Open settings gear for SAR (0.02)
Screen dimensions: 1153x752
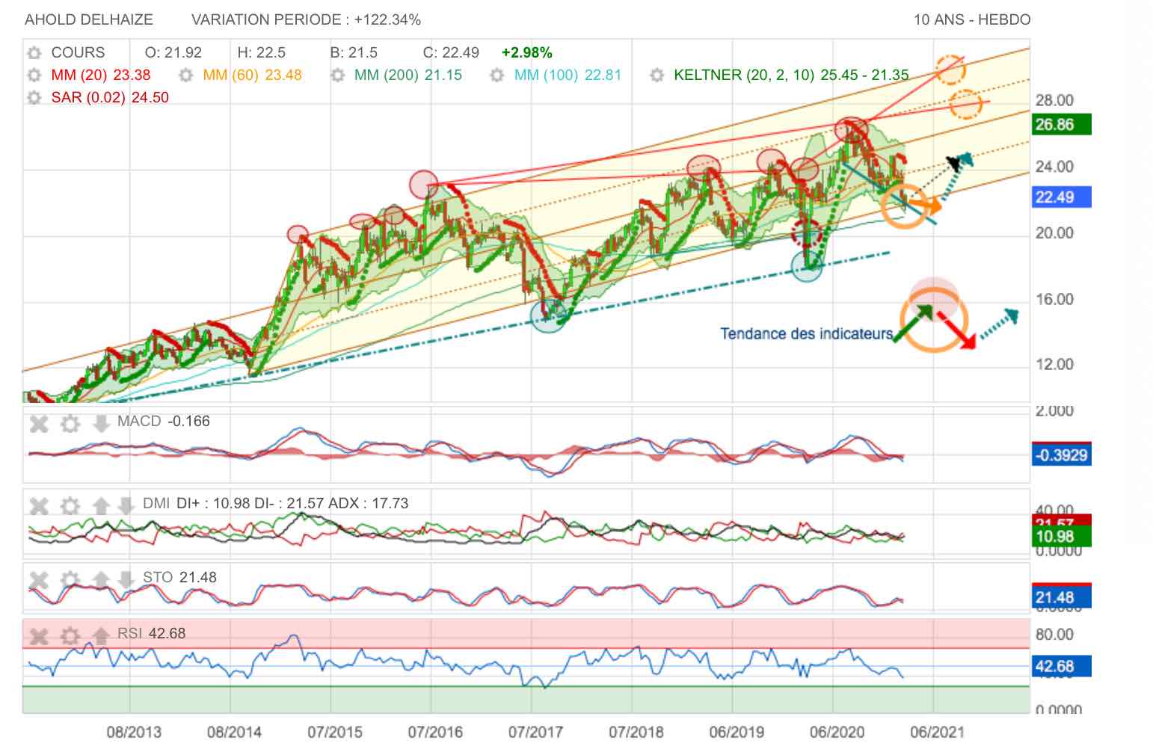pyautogui.click(x=34, y=98)
